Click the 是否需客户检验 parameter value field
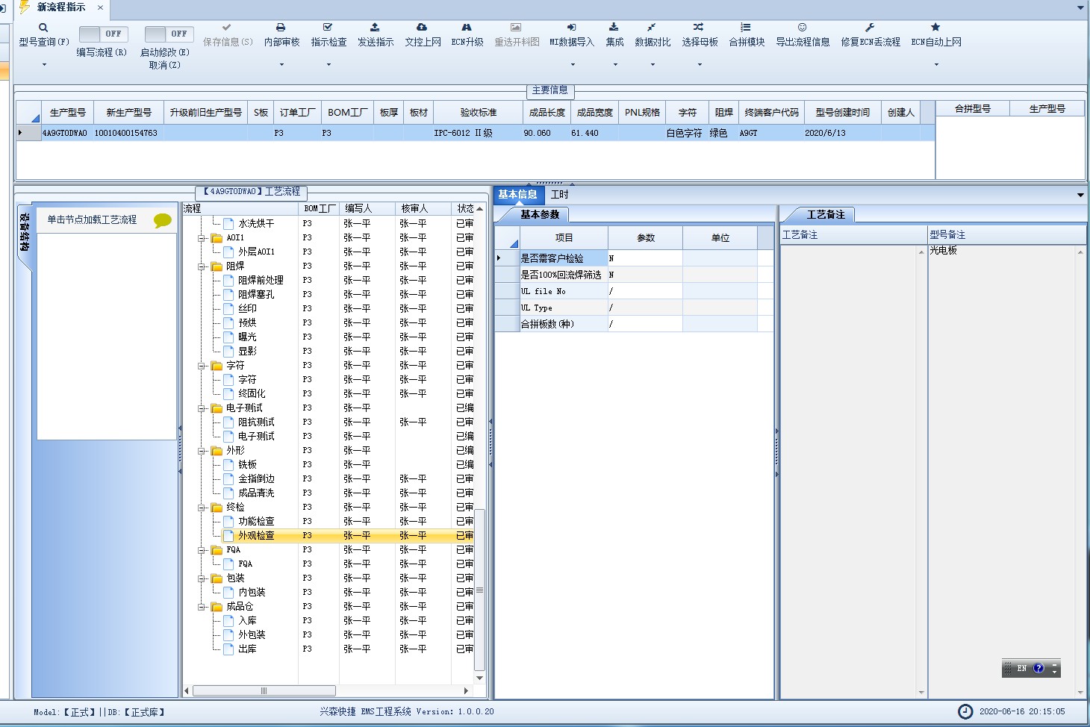 [x=645, y=258]
